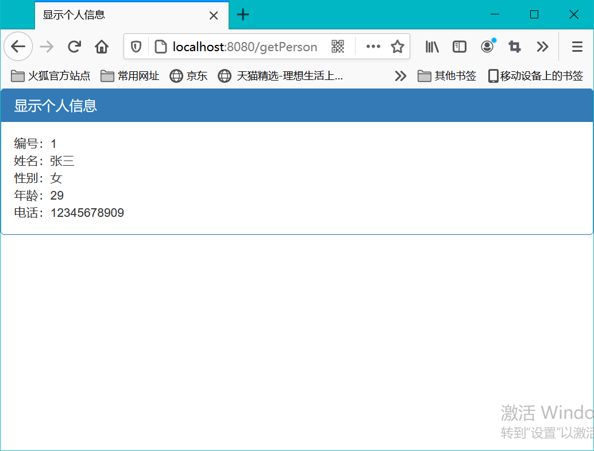Click the text 姓名：张三
The image size is (594, 451).
[44, 161]
